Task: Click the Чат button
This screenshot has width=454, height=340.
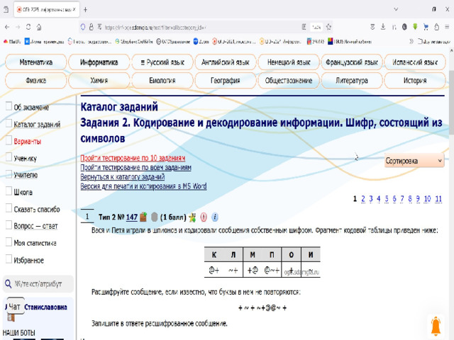Action: point(14,307)
